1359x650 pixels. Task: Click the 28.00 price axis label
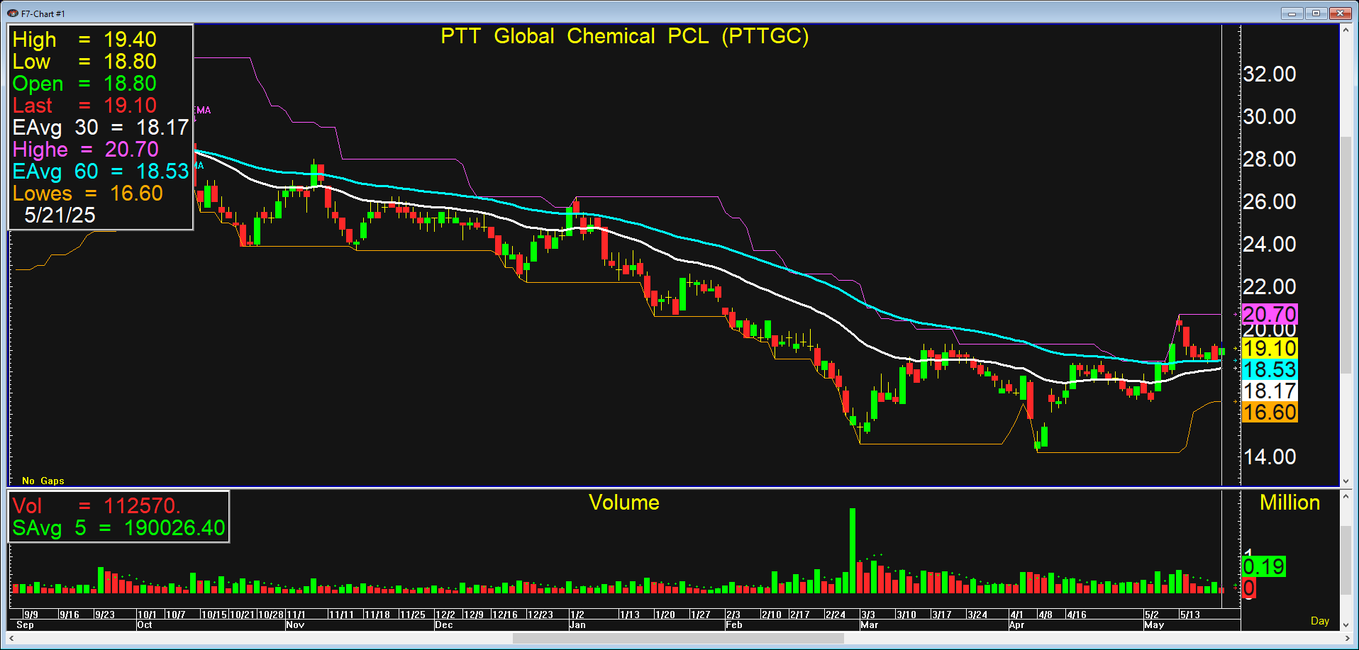click(x=1270, y=159)
